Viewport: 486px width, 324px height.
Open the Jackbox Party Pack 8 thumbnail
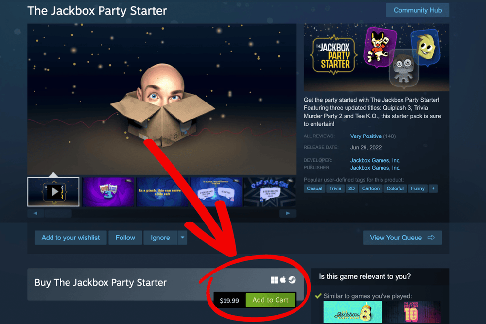[x=352, y=312]
